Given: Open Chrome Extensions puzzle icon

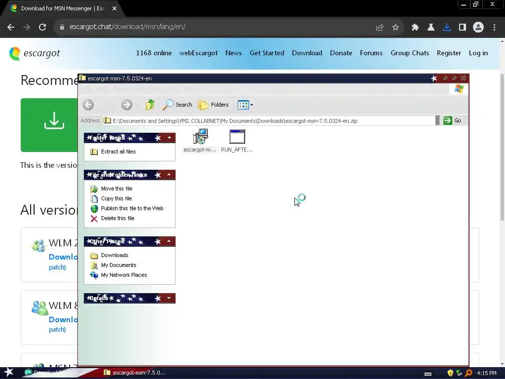Looking at the screenshot, I should point(415,28).
